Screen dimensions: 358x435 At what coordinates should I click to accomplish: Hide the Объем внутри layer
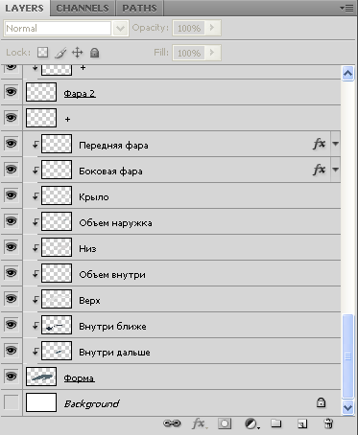click(12, 273)
